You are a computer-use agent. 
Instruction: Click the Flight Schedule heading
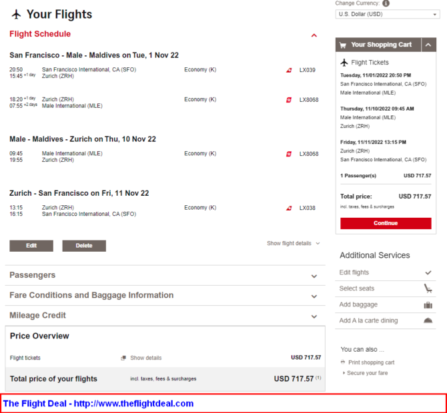(x=40, y=34)
